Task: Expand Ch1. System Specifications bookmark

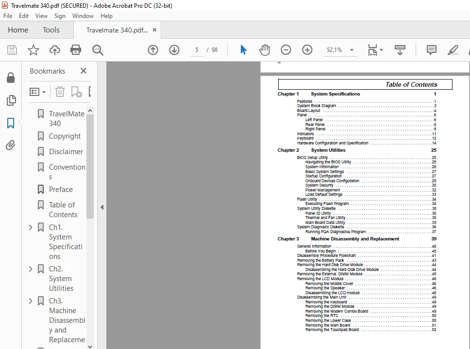Action: 31,227
